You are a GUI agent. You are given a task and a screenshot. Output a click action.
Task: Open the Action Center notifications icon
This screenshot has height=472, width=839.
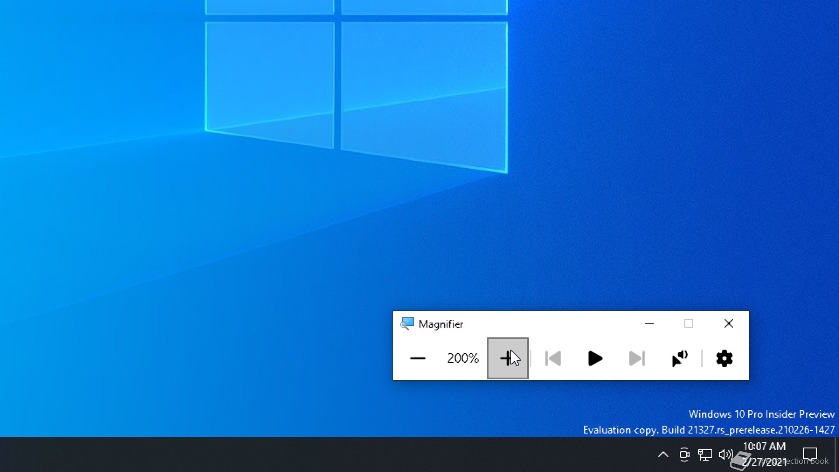[x=810, y=455]
